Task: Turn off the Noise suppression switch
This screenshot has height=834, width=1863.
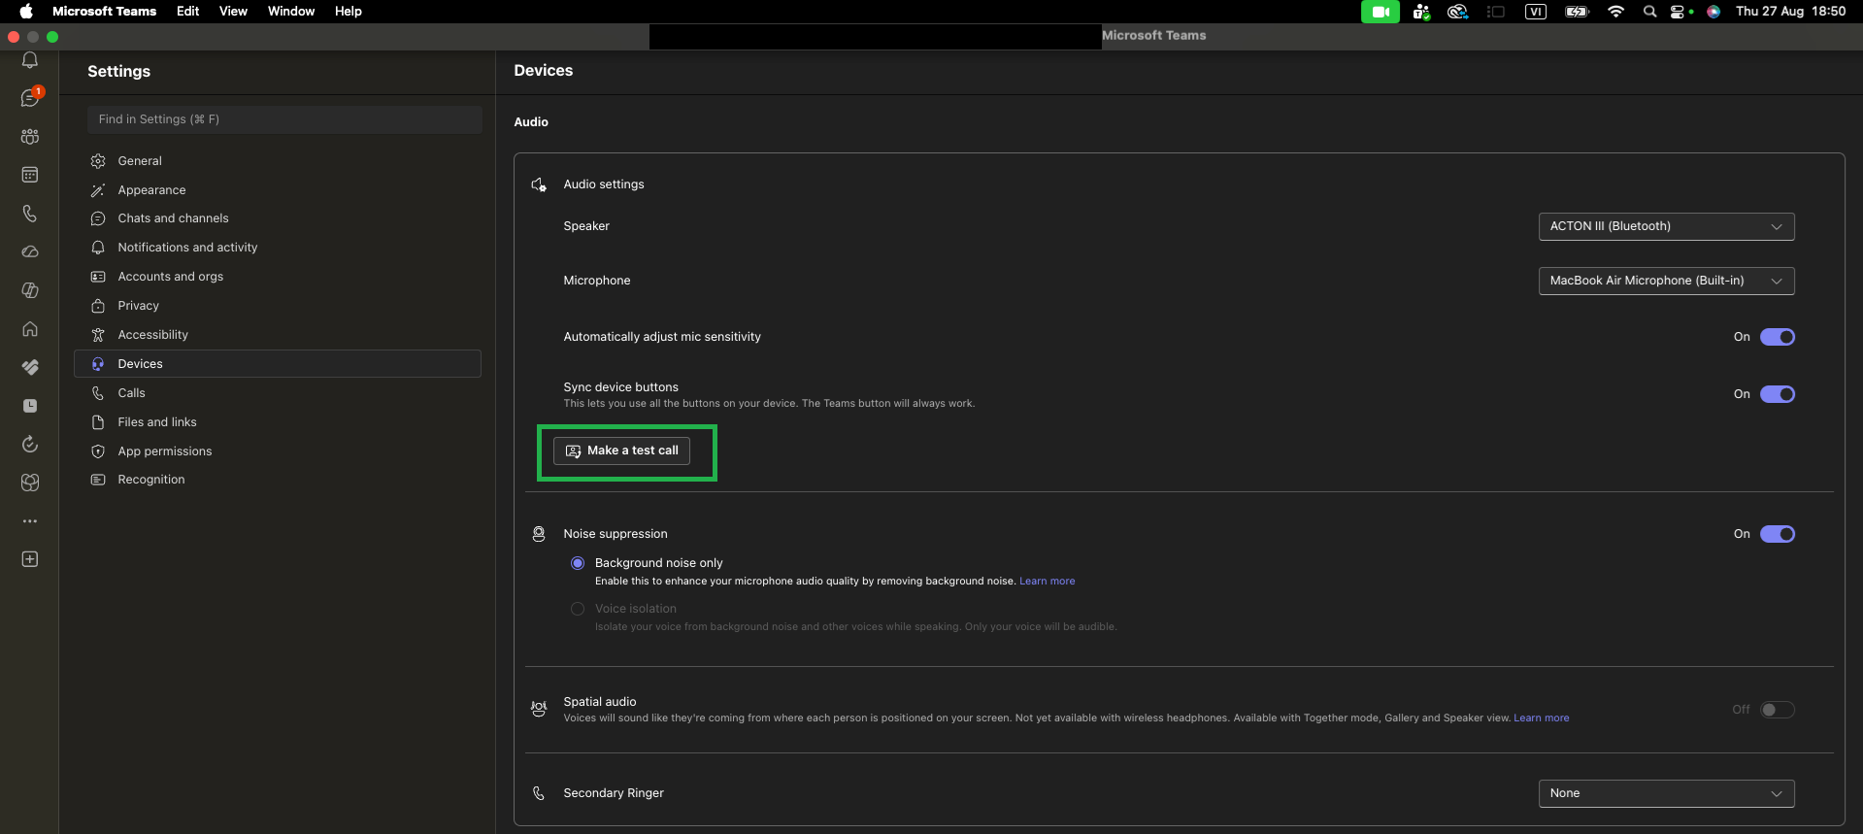Action: [x=1778, y=534]
